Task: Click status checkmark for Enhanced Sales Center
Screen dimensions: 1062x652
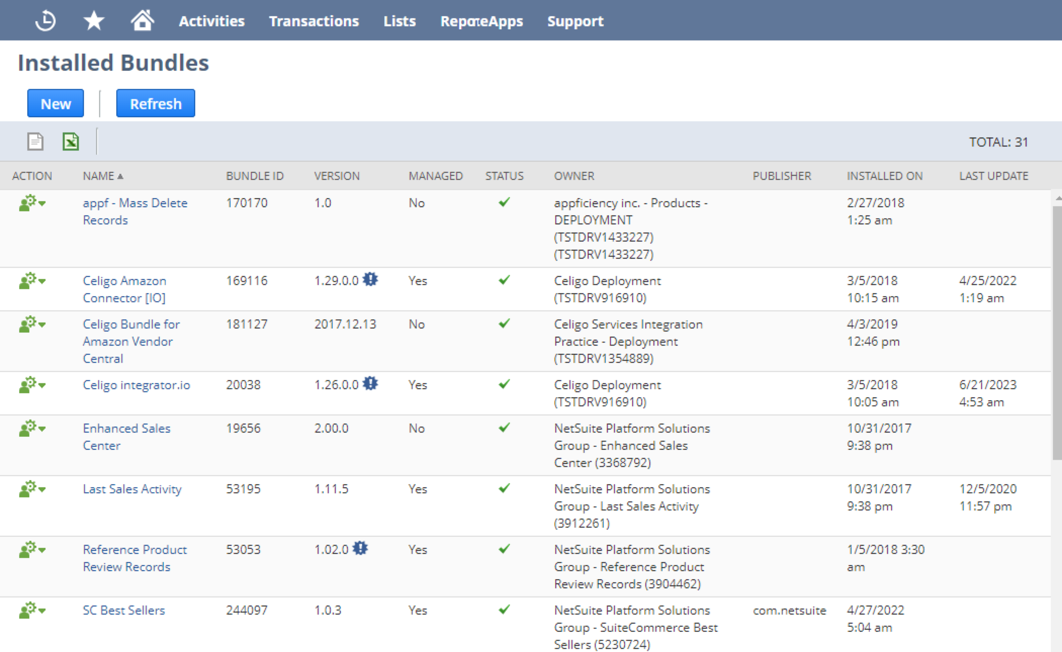Action: (x=504, y=428)
